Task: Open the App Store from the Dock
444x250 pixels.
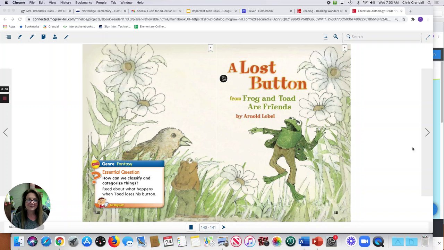Action: click(x=87, y=241)
